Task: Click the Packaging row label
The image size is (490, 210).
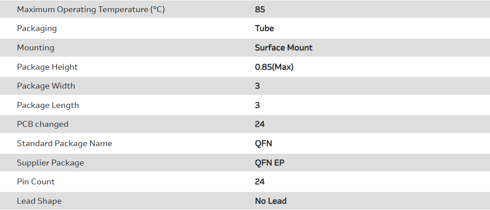Action: [x=37, y=28]
